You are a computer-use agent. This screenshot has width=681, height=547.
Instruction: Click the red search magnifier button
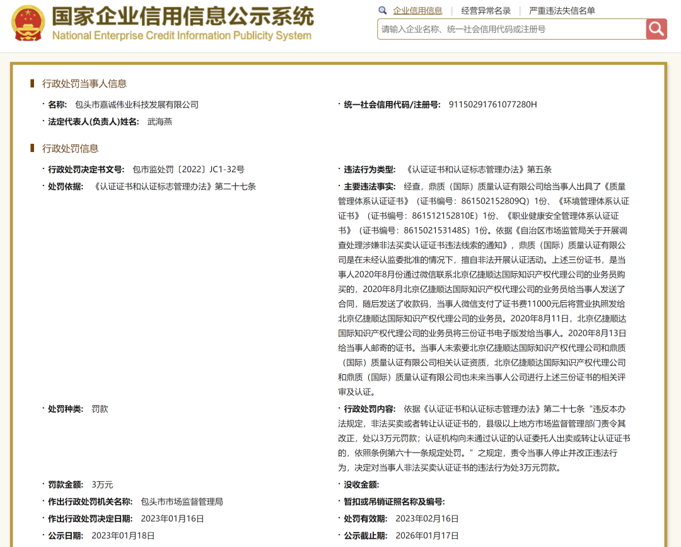[x=656, y=29]
